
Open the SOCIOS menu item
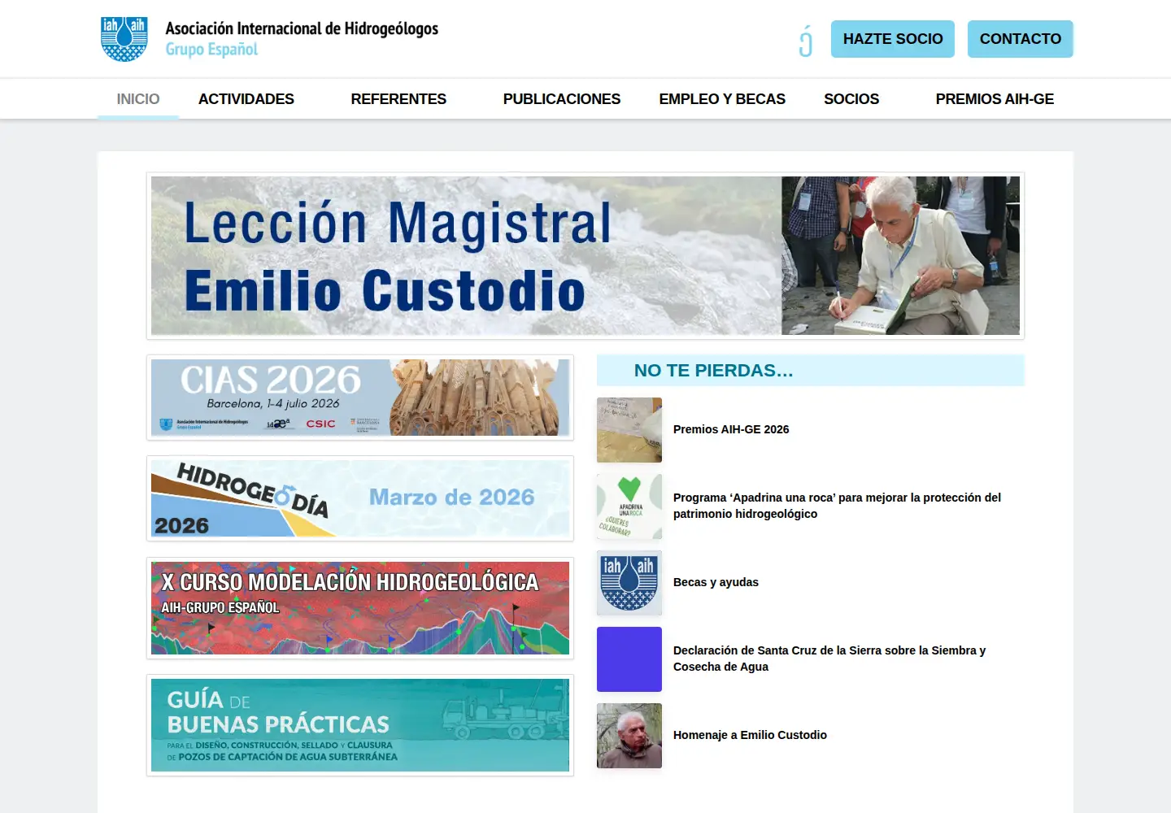[851, 99]
